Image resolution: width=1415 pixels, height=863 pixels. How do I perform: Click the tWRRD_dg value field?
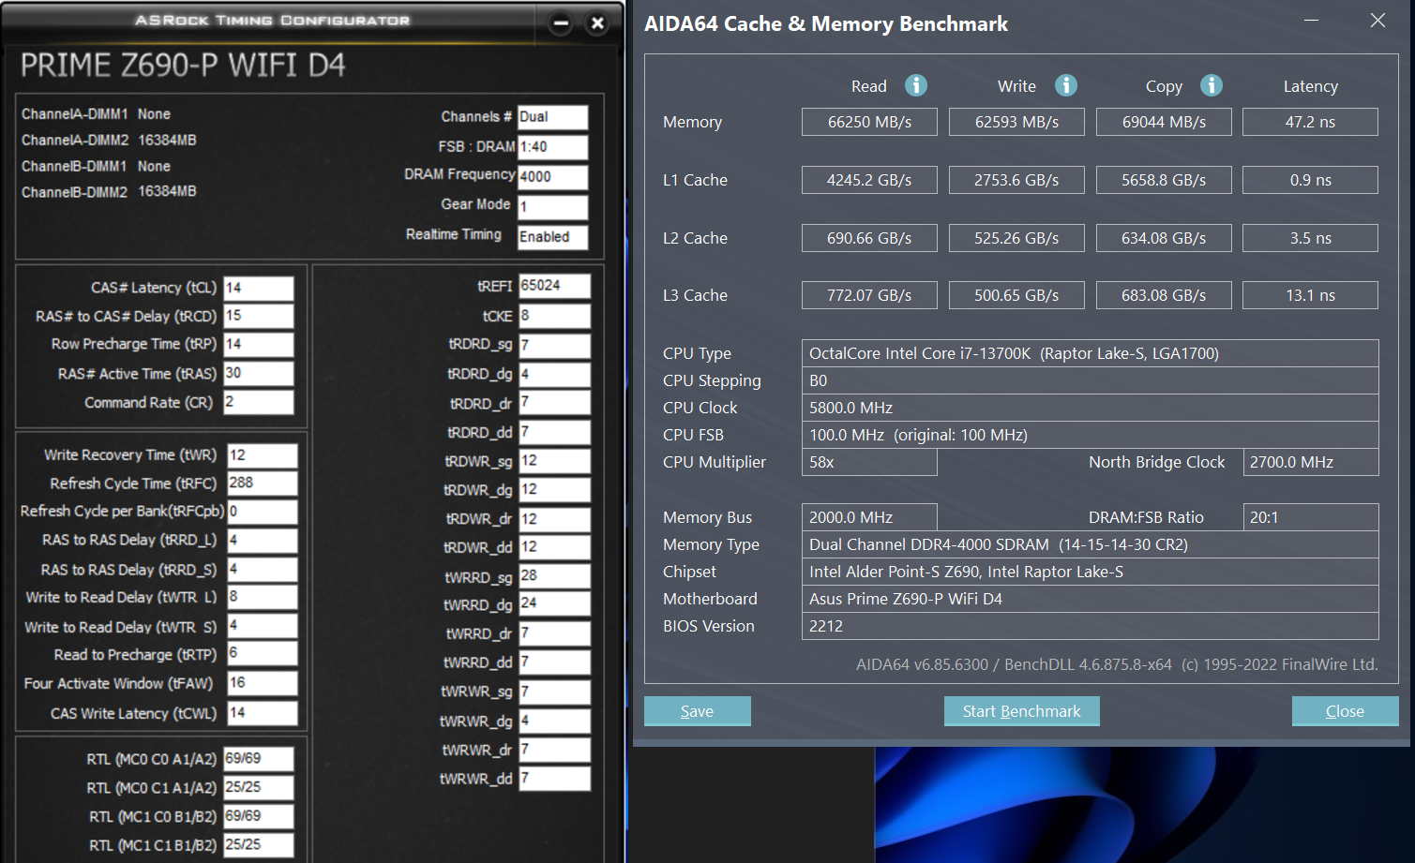coord(555,604)
